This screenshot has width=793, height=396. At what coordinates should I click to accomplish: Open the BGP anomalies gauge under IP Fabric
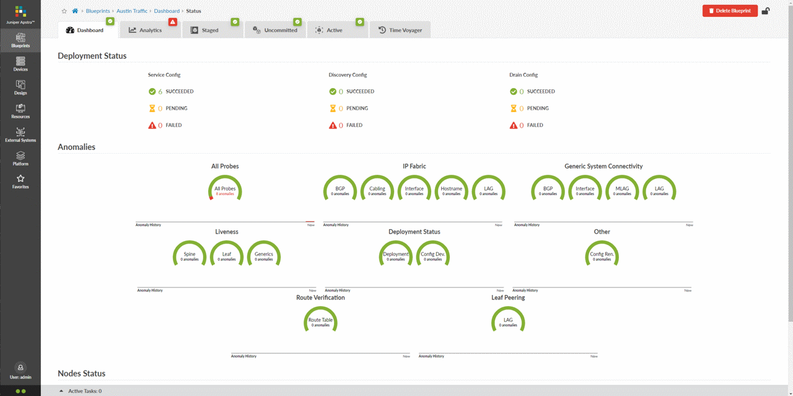(x=340, y=188)
